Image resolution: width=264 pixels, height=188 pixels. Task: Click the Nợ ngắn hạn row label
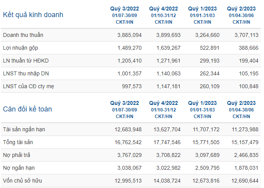(x=19, y=168)
